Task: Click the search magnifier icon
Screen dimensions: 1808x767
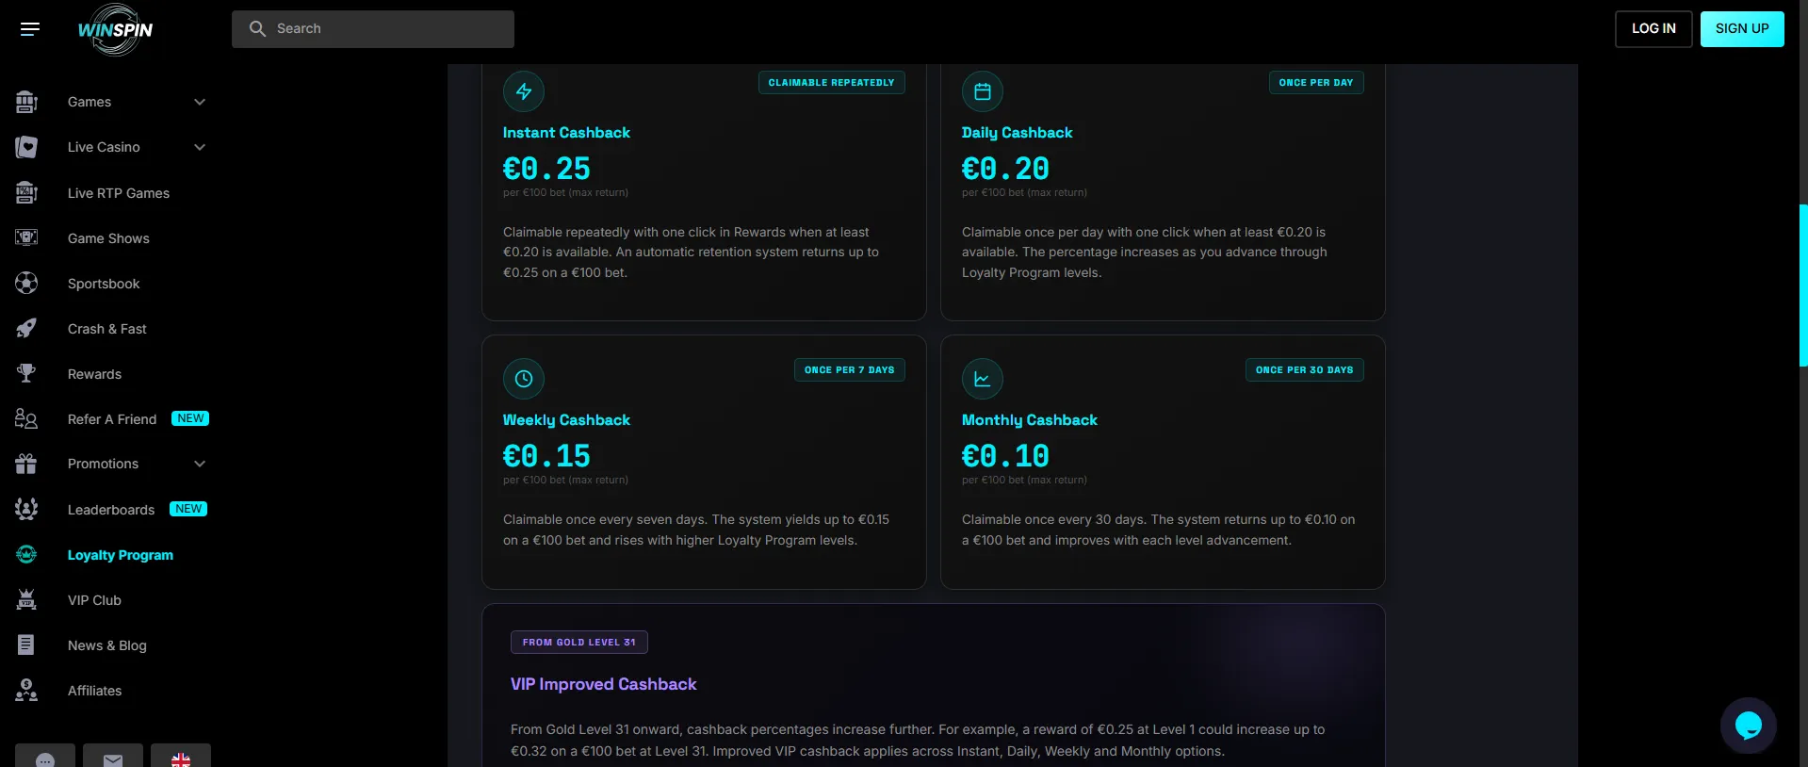Action: pos(257,29)
